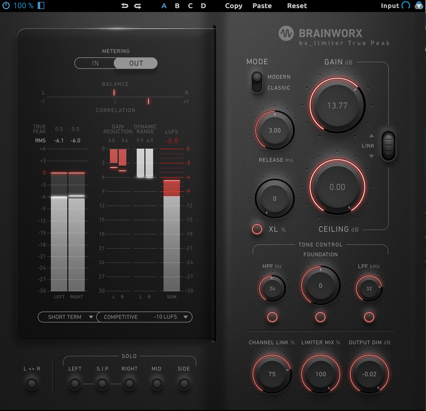
Task: Click the right RMS value -6.0
Action: 75,140
